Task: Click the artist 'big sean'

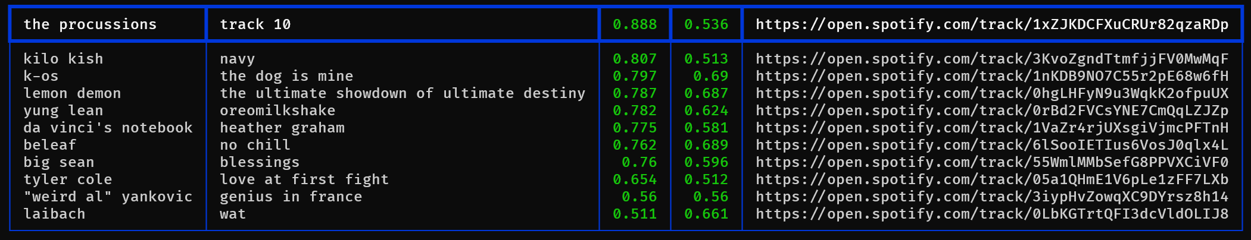Action: pyautogui.click(x=59, y=162)
